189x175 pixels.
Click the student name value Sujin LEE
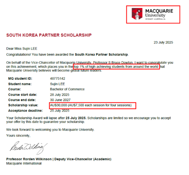point(58,84)
